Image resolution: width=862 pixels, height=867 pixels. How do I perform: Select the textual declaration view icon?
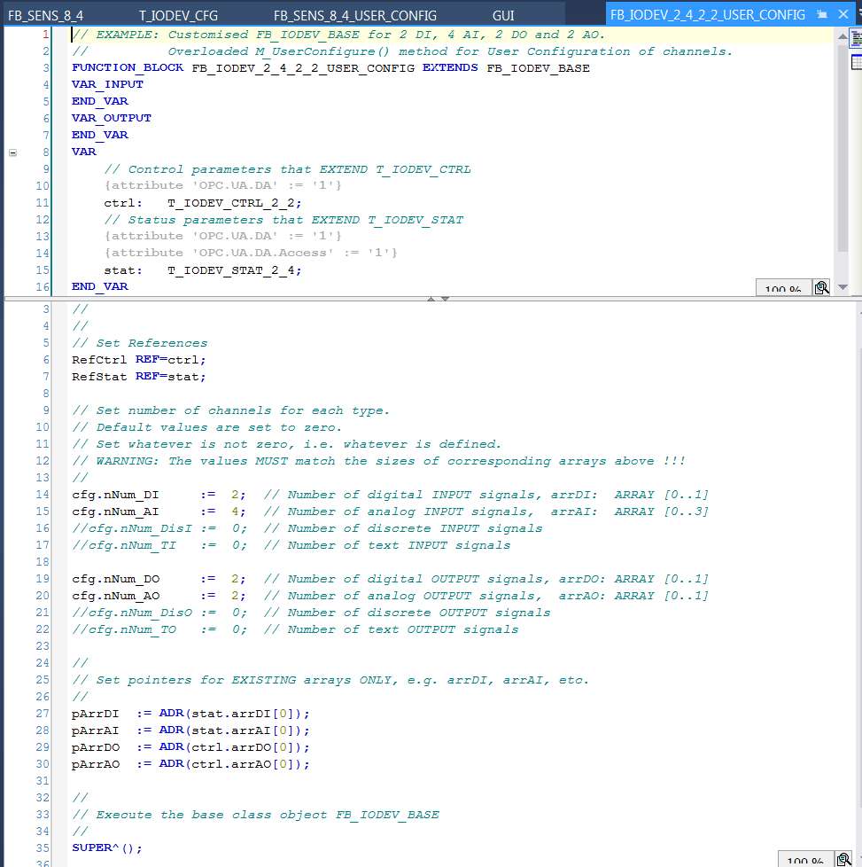click(x=854, y=38)
